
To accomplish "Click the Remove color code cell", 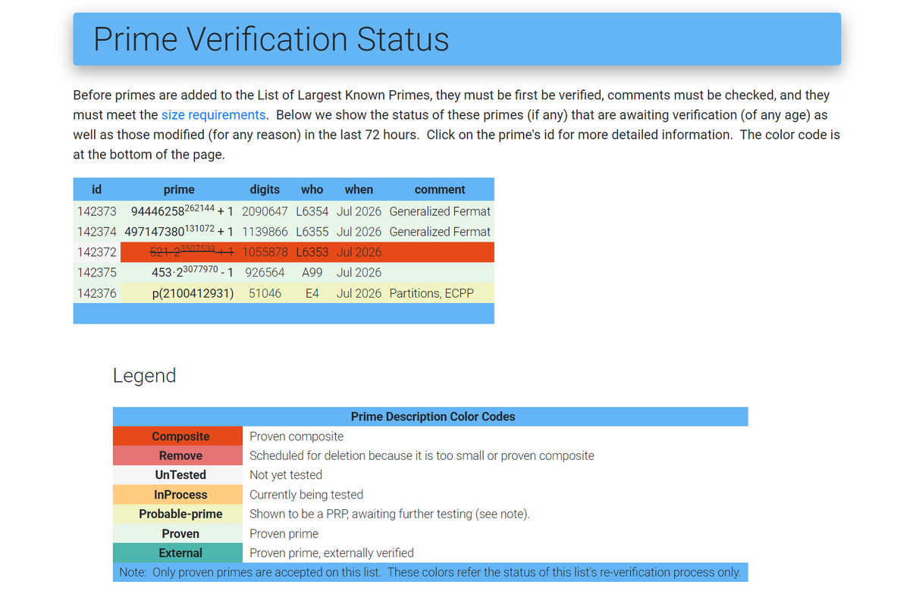I will pos(178,456).
